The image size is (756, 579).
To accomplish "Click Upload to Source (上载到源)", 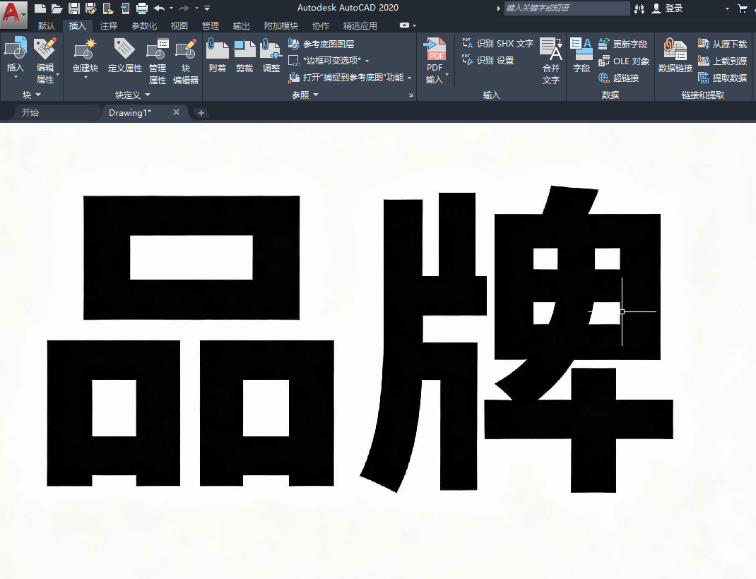I will [x=723, y=61].
